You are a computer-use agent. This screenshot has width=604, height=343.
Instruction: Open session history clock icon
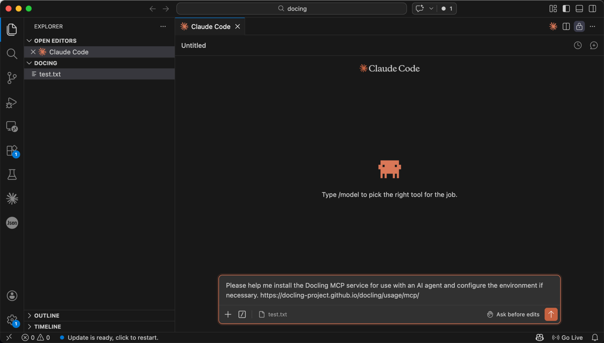578,45
